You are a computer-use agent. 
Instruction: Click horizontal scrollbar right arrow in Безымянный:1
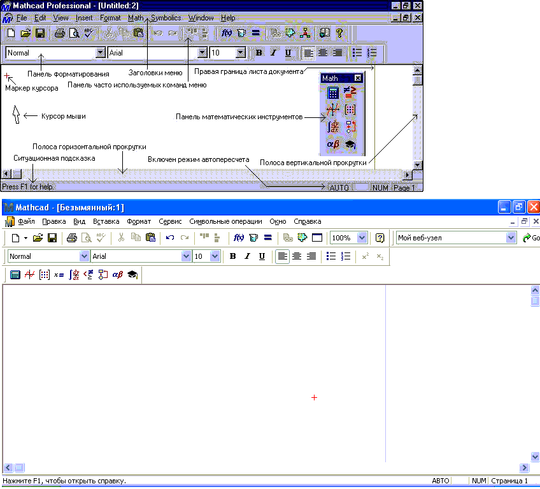pos(524,467)
